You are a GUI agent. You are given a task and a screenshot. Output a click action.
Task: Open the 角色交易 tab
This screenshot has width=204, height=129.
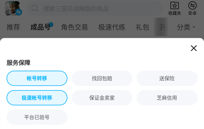[x=74, y=27]
